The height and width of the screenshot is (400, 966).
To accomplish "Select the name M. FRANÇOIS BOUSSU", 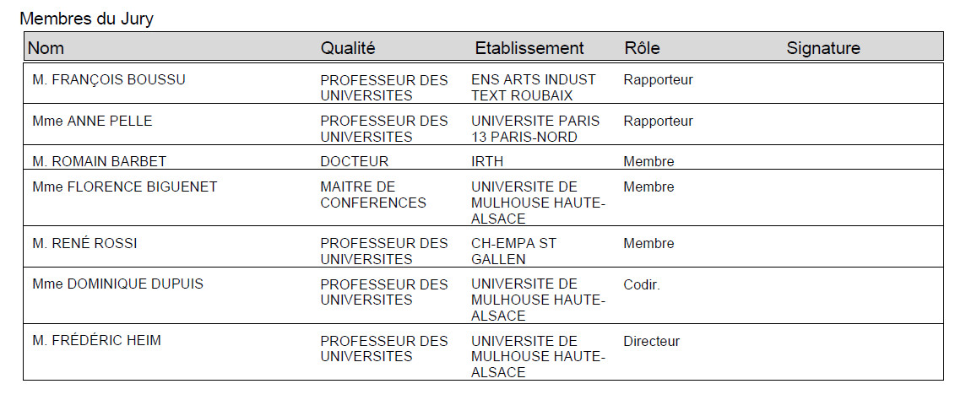I will pyautogui.click(x=108, y=80).
